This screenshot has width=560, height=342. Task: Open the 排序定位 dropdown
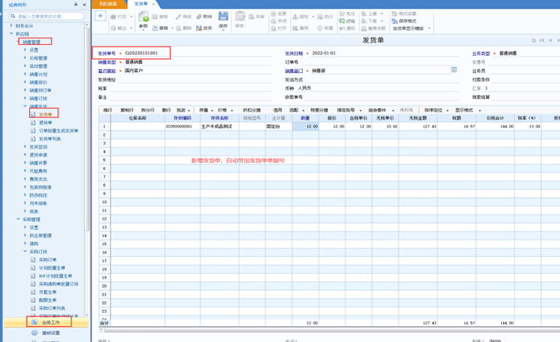coord(447,111)
